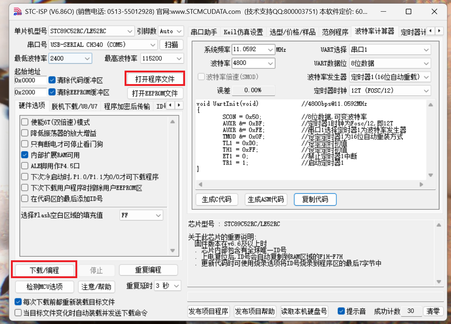Click hardware options list scroll down arrow

tap(173, 250)
